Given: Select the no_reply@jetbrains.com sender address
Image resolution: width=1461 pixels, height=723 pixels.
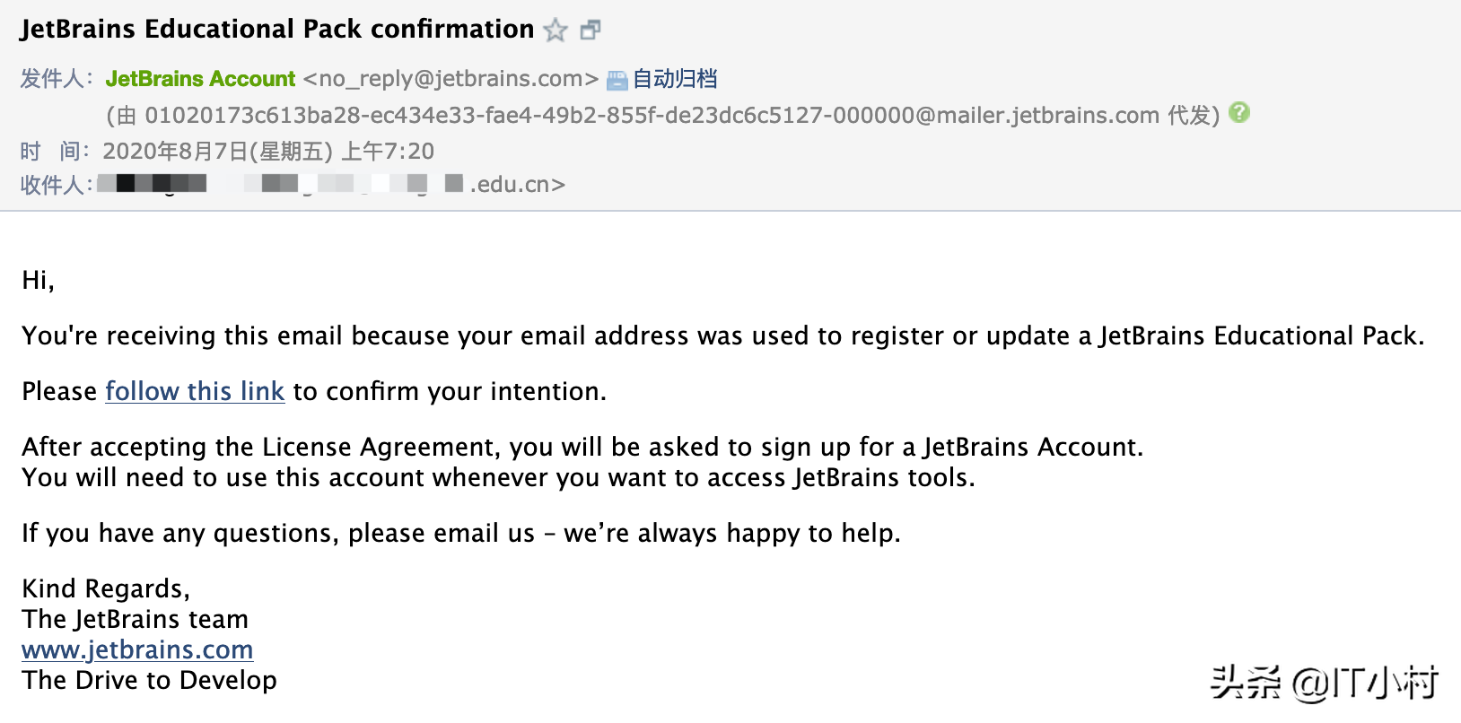Looking at the screenshot, I should click(451, 79).
